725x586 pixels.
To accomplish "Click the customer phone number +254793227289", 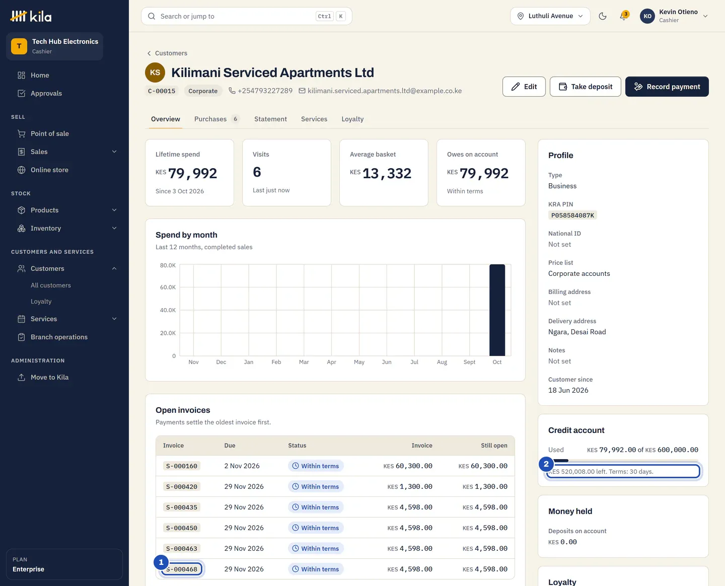I will click(260, 91).
